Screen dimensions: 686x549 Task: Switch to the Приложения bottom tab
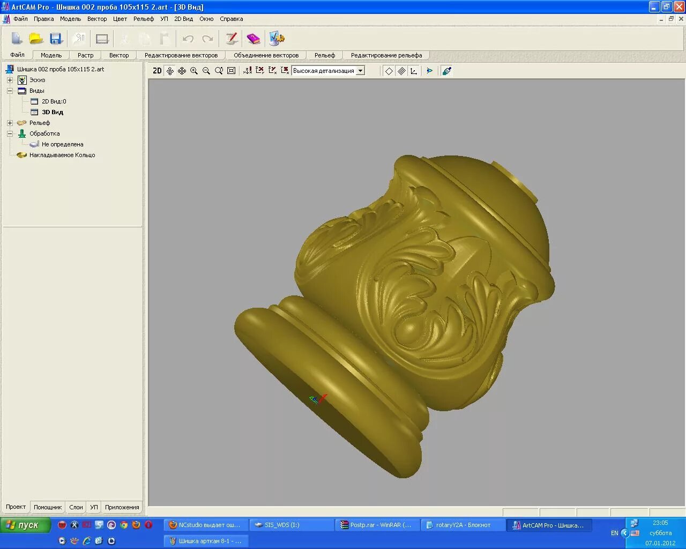tap(122, 507)
